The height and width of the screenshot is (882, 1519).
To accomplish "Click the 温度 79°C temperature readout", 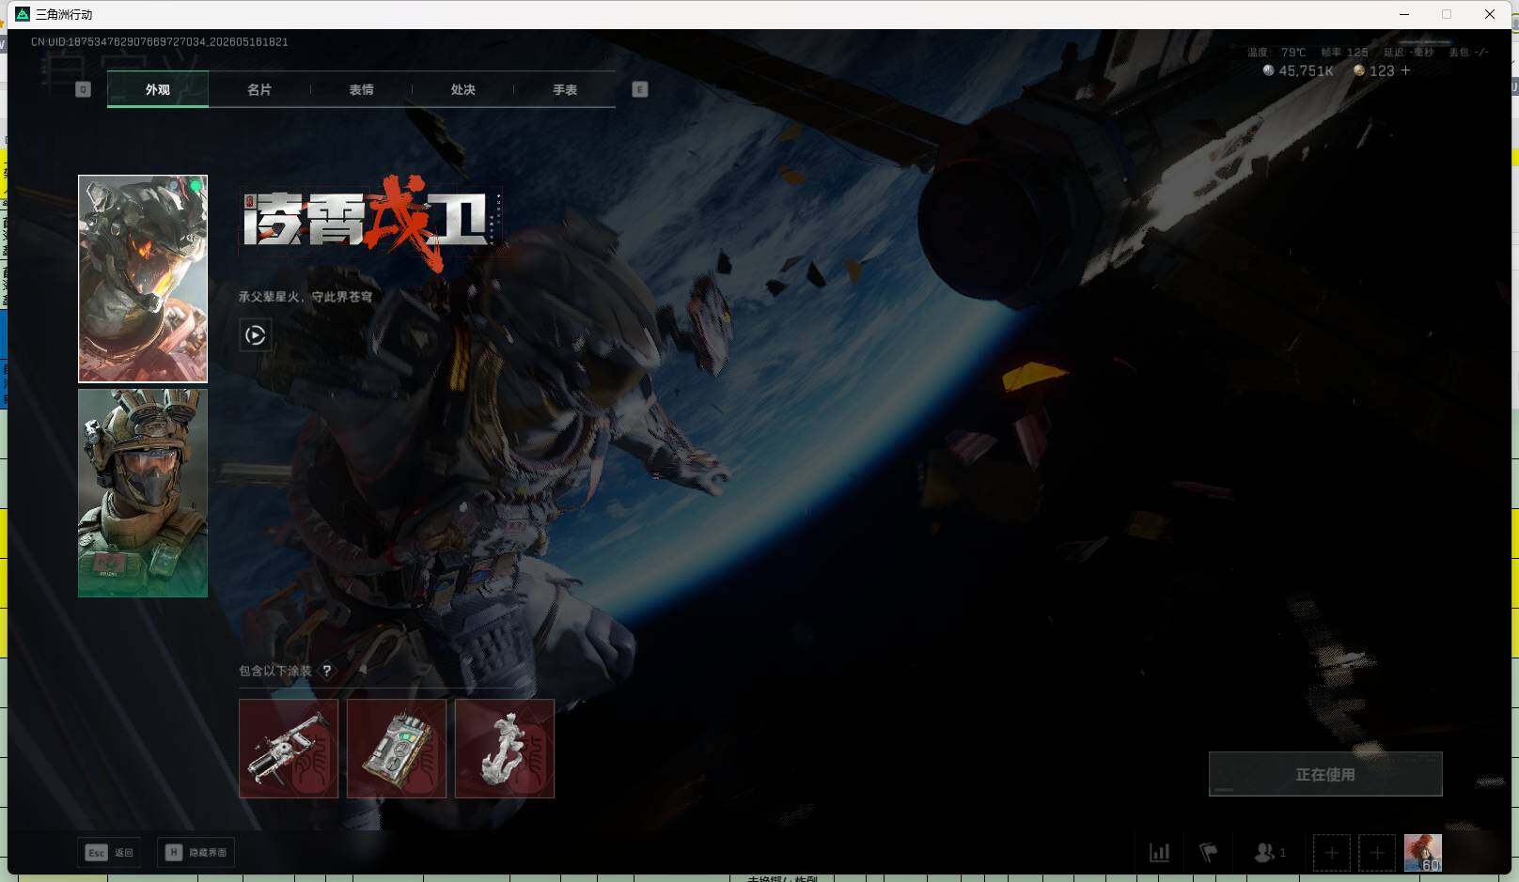I will point(1276,53).
